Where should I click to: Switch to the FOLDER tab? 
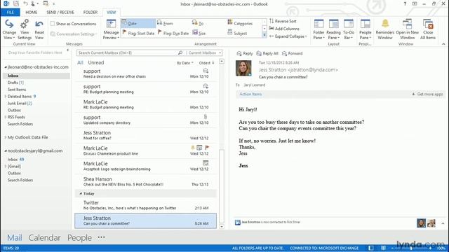91,13
